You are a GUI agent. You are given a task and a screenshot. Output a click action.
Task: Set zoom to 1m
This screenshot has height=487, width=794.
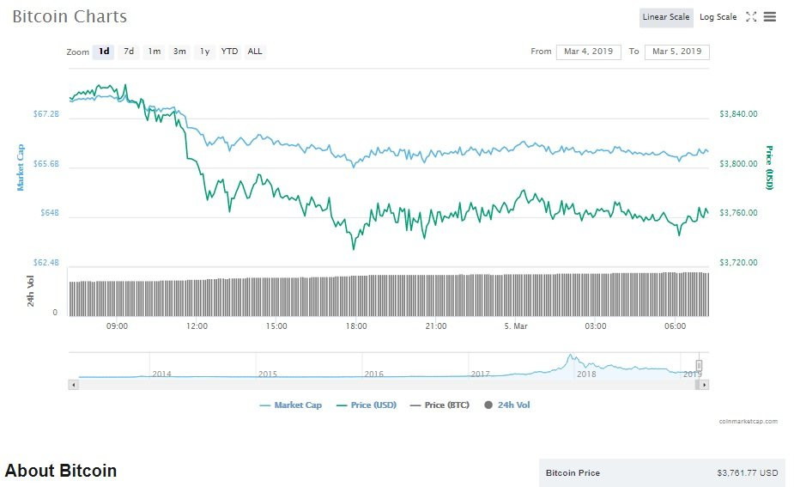(x=155, y=52)
